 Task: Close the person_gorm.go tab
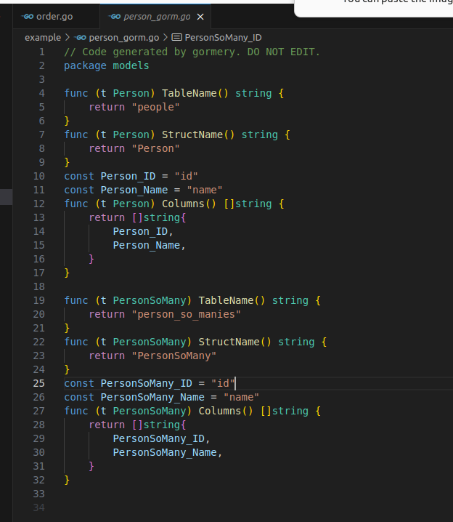pos(201,17)
